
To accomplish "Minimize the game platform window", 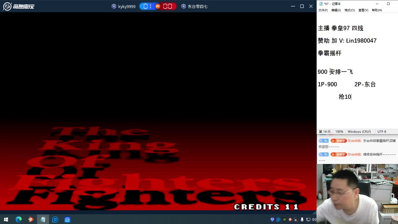I will tap(293, 6).
